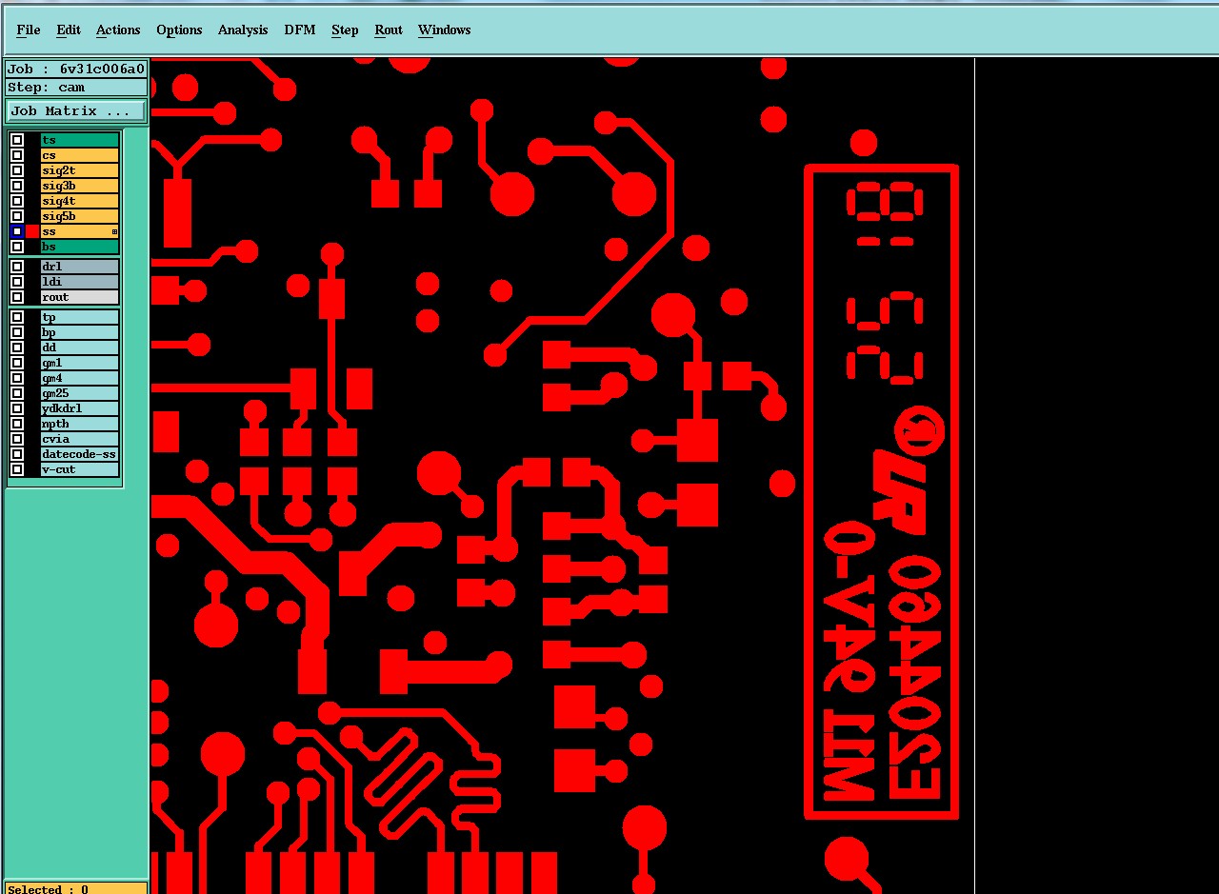Toggle the bp layer checkbox
Screen dimensions: 1219x894
coord(17,332)
